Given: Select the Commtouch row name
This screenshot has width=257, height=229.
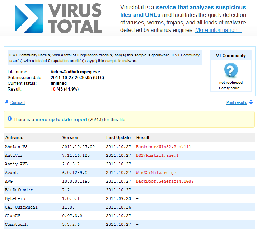Looking at the screenshot, I should tap(16, 224).
